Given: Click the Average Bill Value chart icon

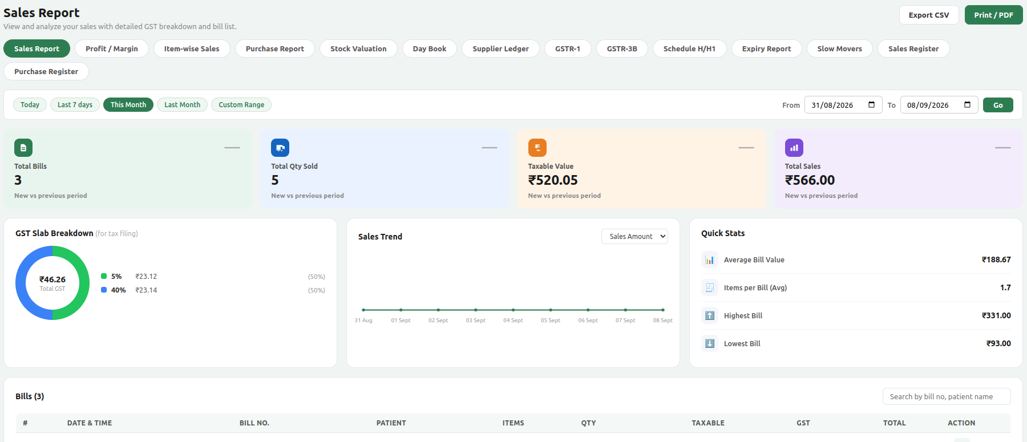Looking at the screenshot, I should pyautogui.click(x=710, y=259).
